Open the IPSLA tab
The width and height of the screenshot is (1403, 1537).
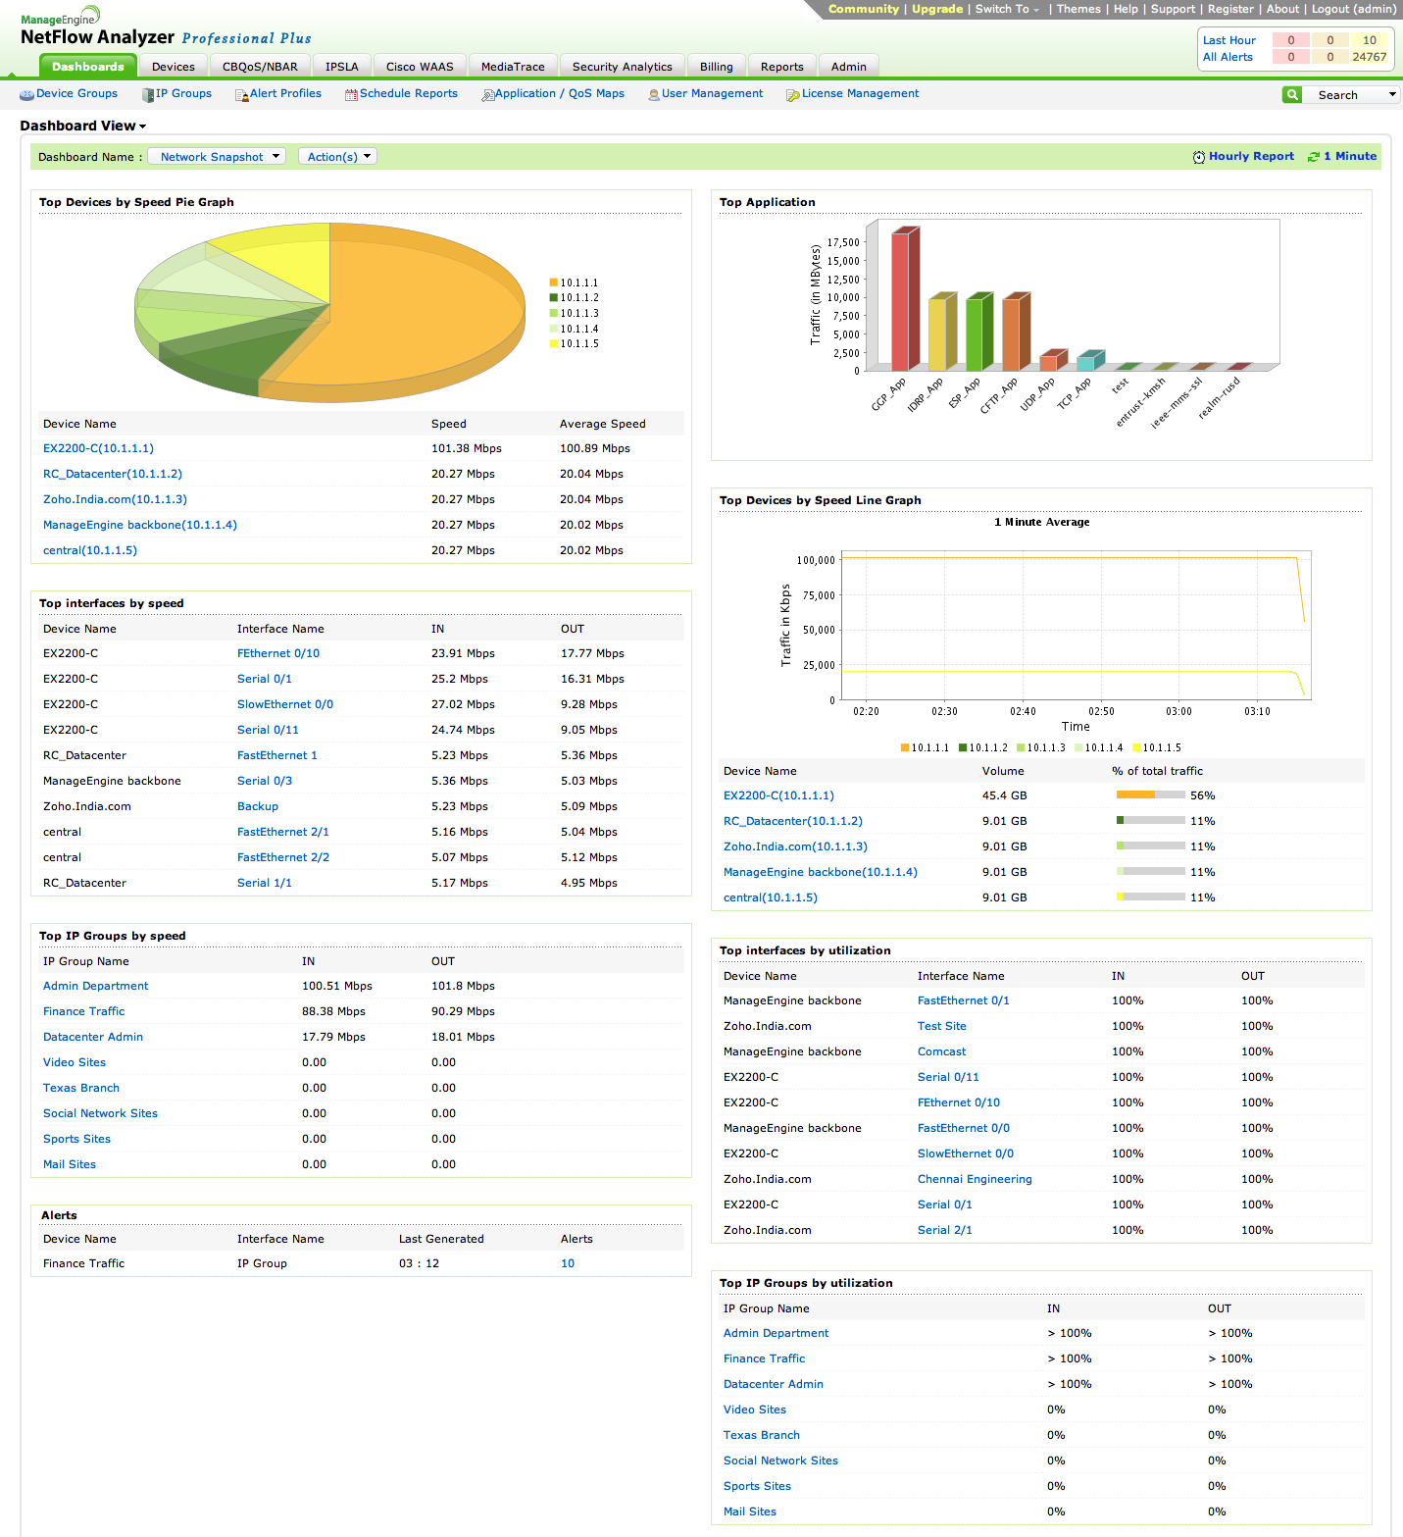coord(342,67)
